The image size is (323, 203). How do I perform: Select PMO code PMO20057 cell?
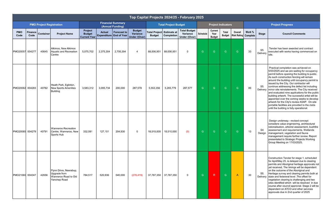[19, 52]
